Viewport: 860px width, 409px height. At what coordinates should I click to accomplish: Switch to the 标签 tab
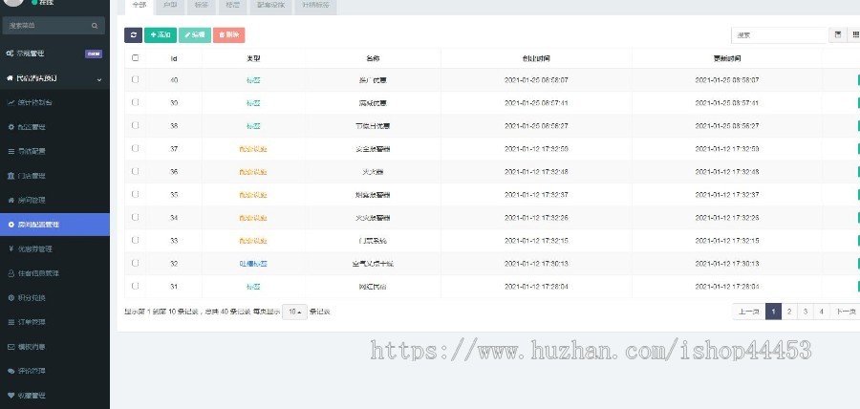click(202, 6)
